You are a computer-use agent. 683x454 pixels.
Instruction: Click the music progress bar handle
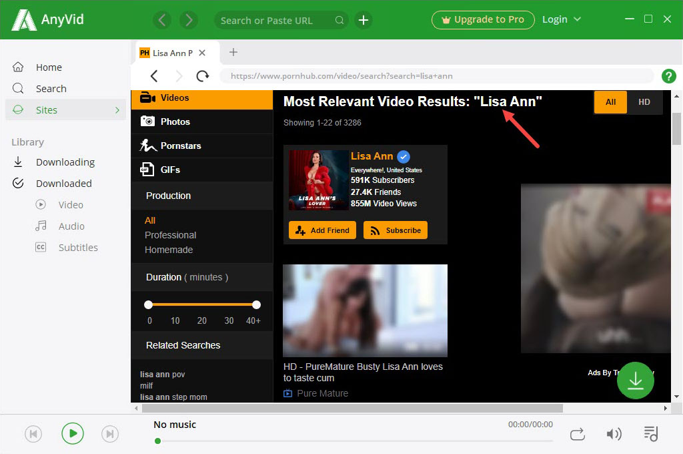point(157,441)
